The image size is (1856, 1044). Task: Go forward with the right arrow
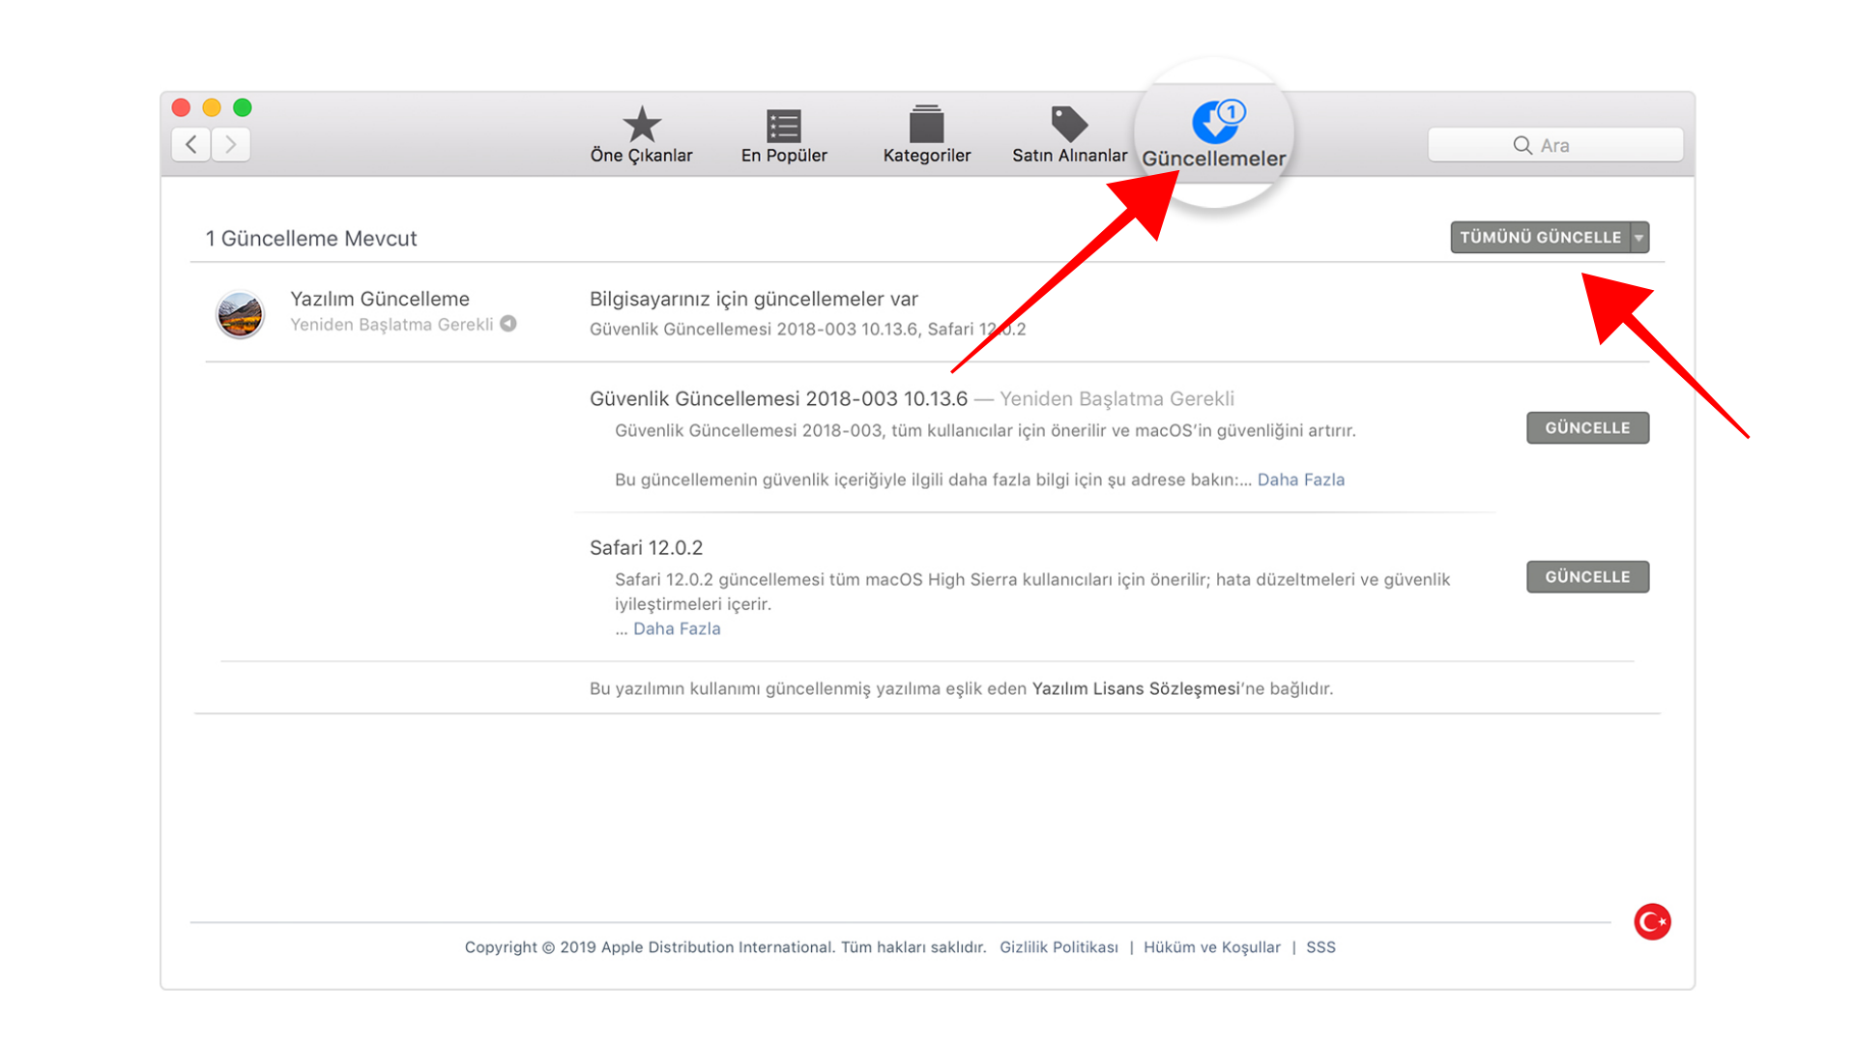click(231, 145)
